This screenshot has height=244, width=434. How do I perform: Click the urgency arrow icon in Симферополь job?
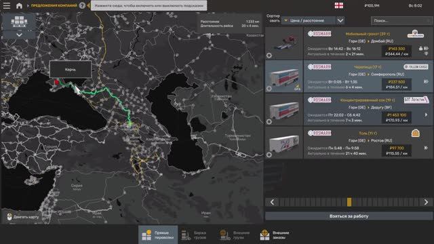coord(426,81)
